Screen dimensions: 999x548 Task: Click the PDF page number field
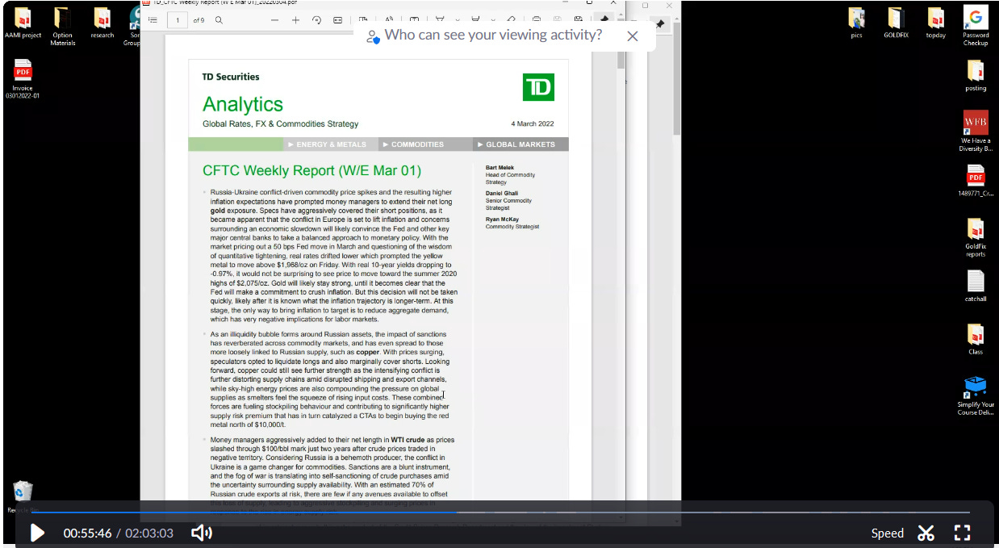[x=178, y=20]
